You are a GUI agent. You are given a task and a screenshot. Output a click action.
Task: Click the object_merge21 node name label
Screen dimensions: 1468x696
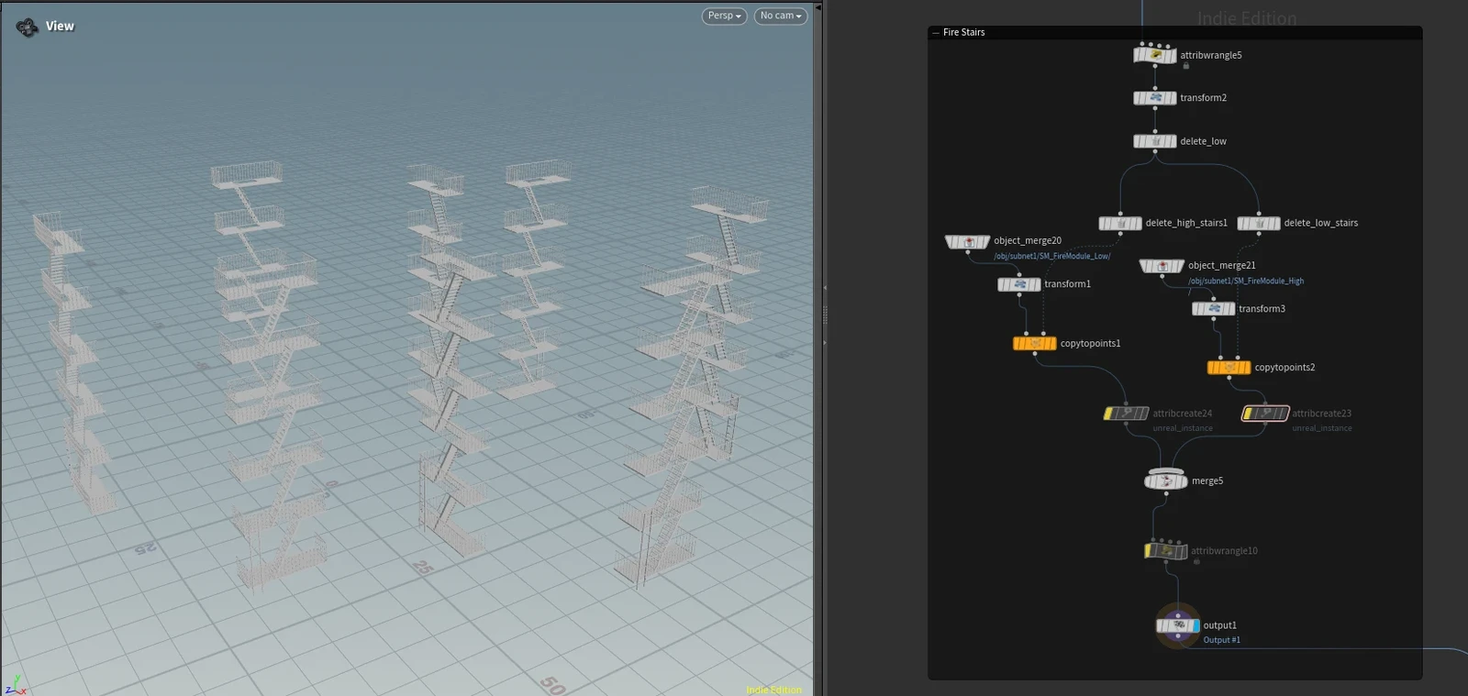[1222, 266]
